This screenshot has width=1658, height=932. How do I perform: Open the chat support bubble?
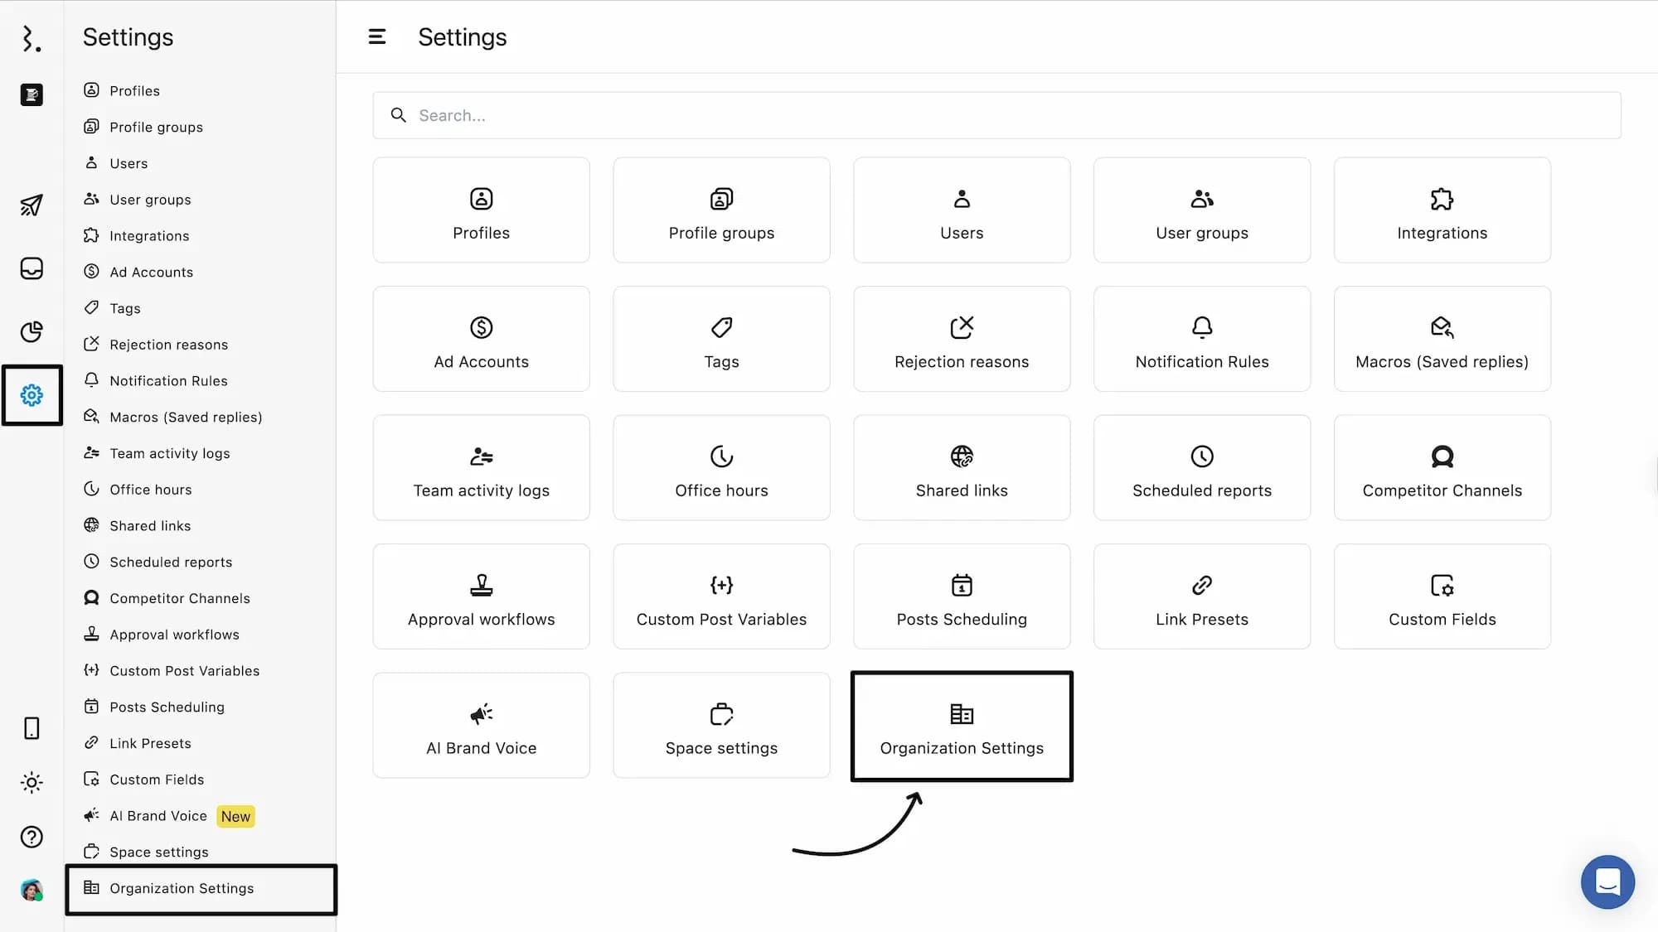[1607, 881]
